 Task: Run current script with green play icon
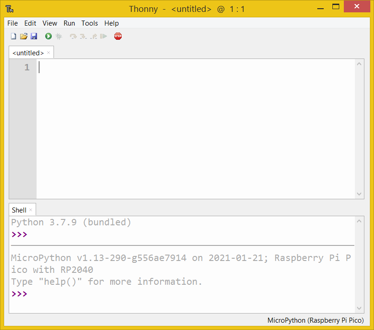(x=48, y=36)
